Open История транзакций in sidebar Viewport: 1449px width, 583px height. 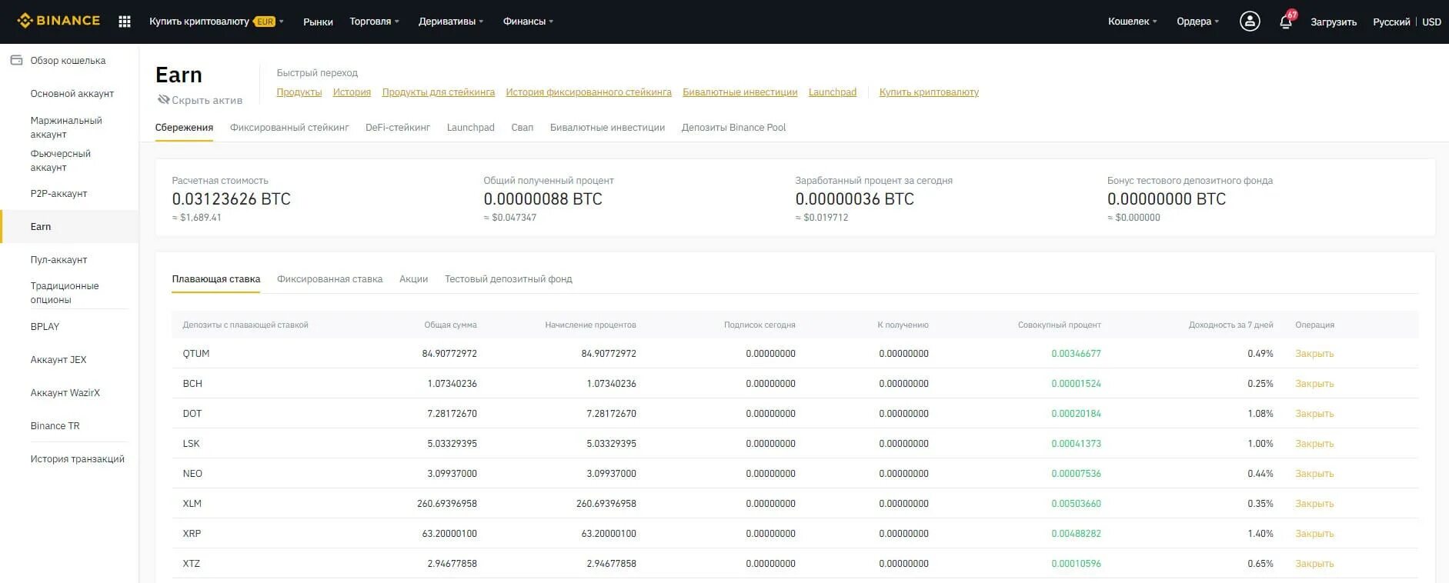[77, 459]
